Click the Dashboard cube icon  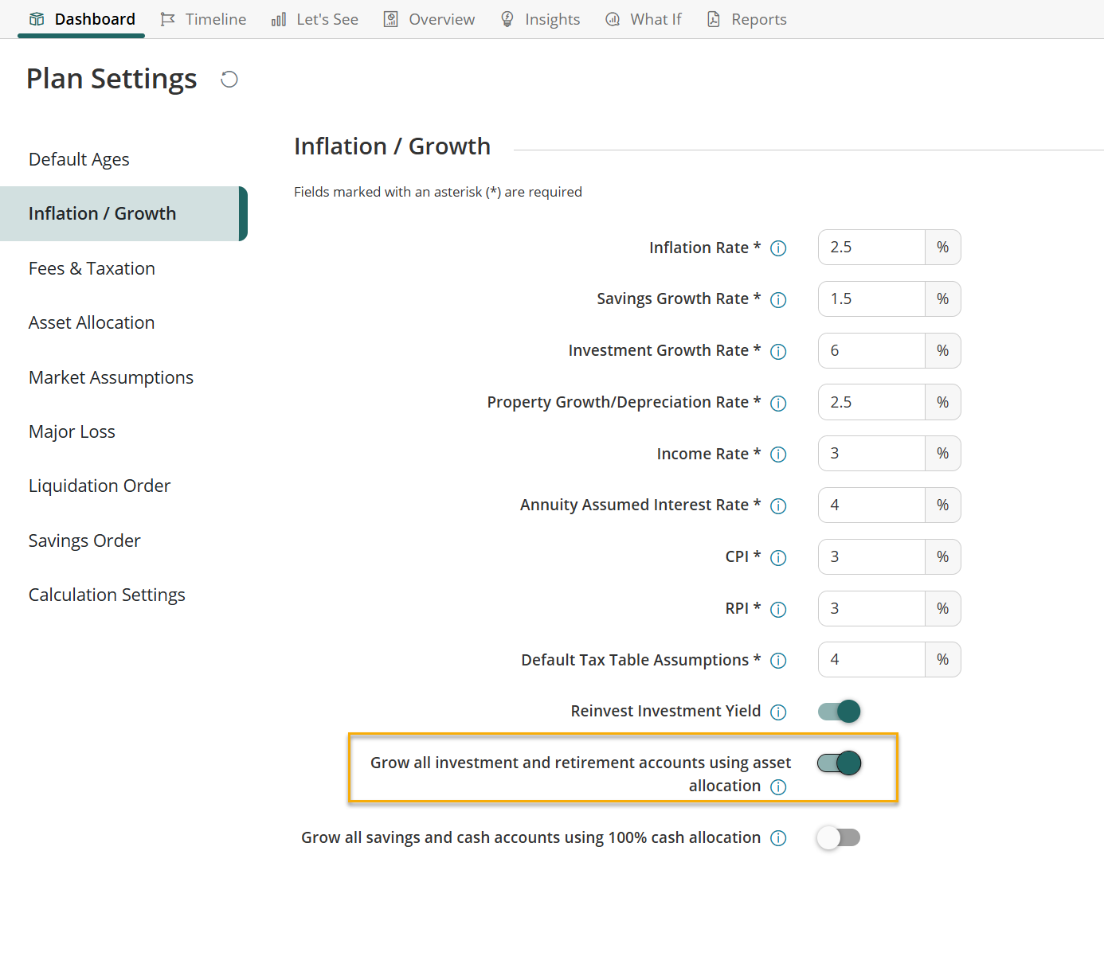[x=37, y=19]
